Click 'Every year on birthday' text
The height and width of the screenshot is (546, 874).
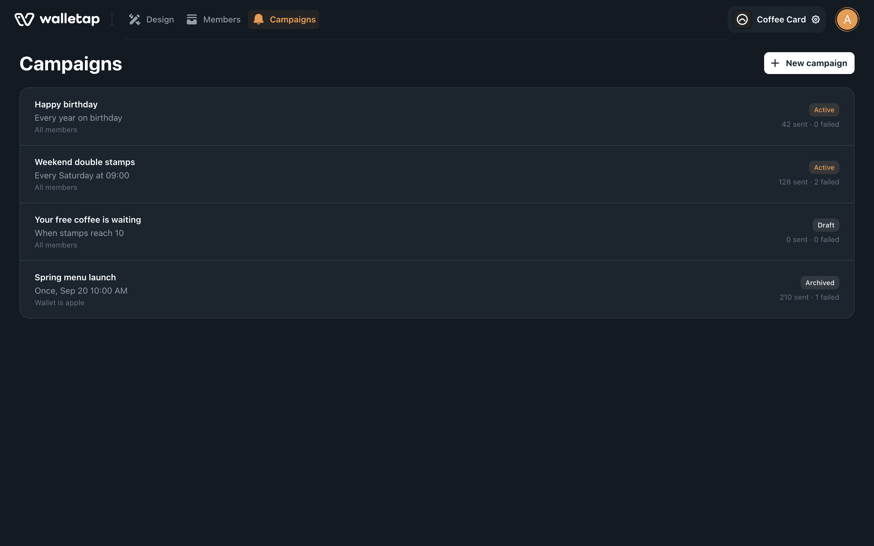click(x=78, y=118)
